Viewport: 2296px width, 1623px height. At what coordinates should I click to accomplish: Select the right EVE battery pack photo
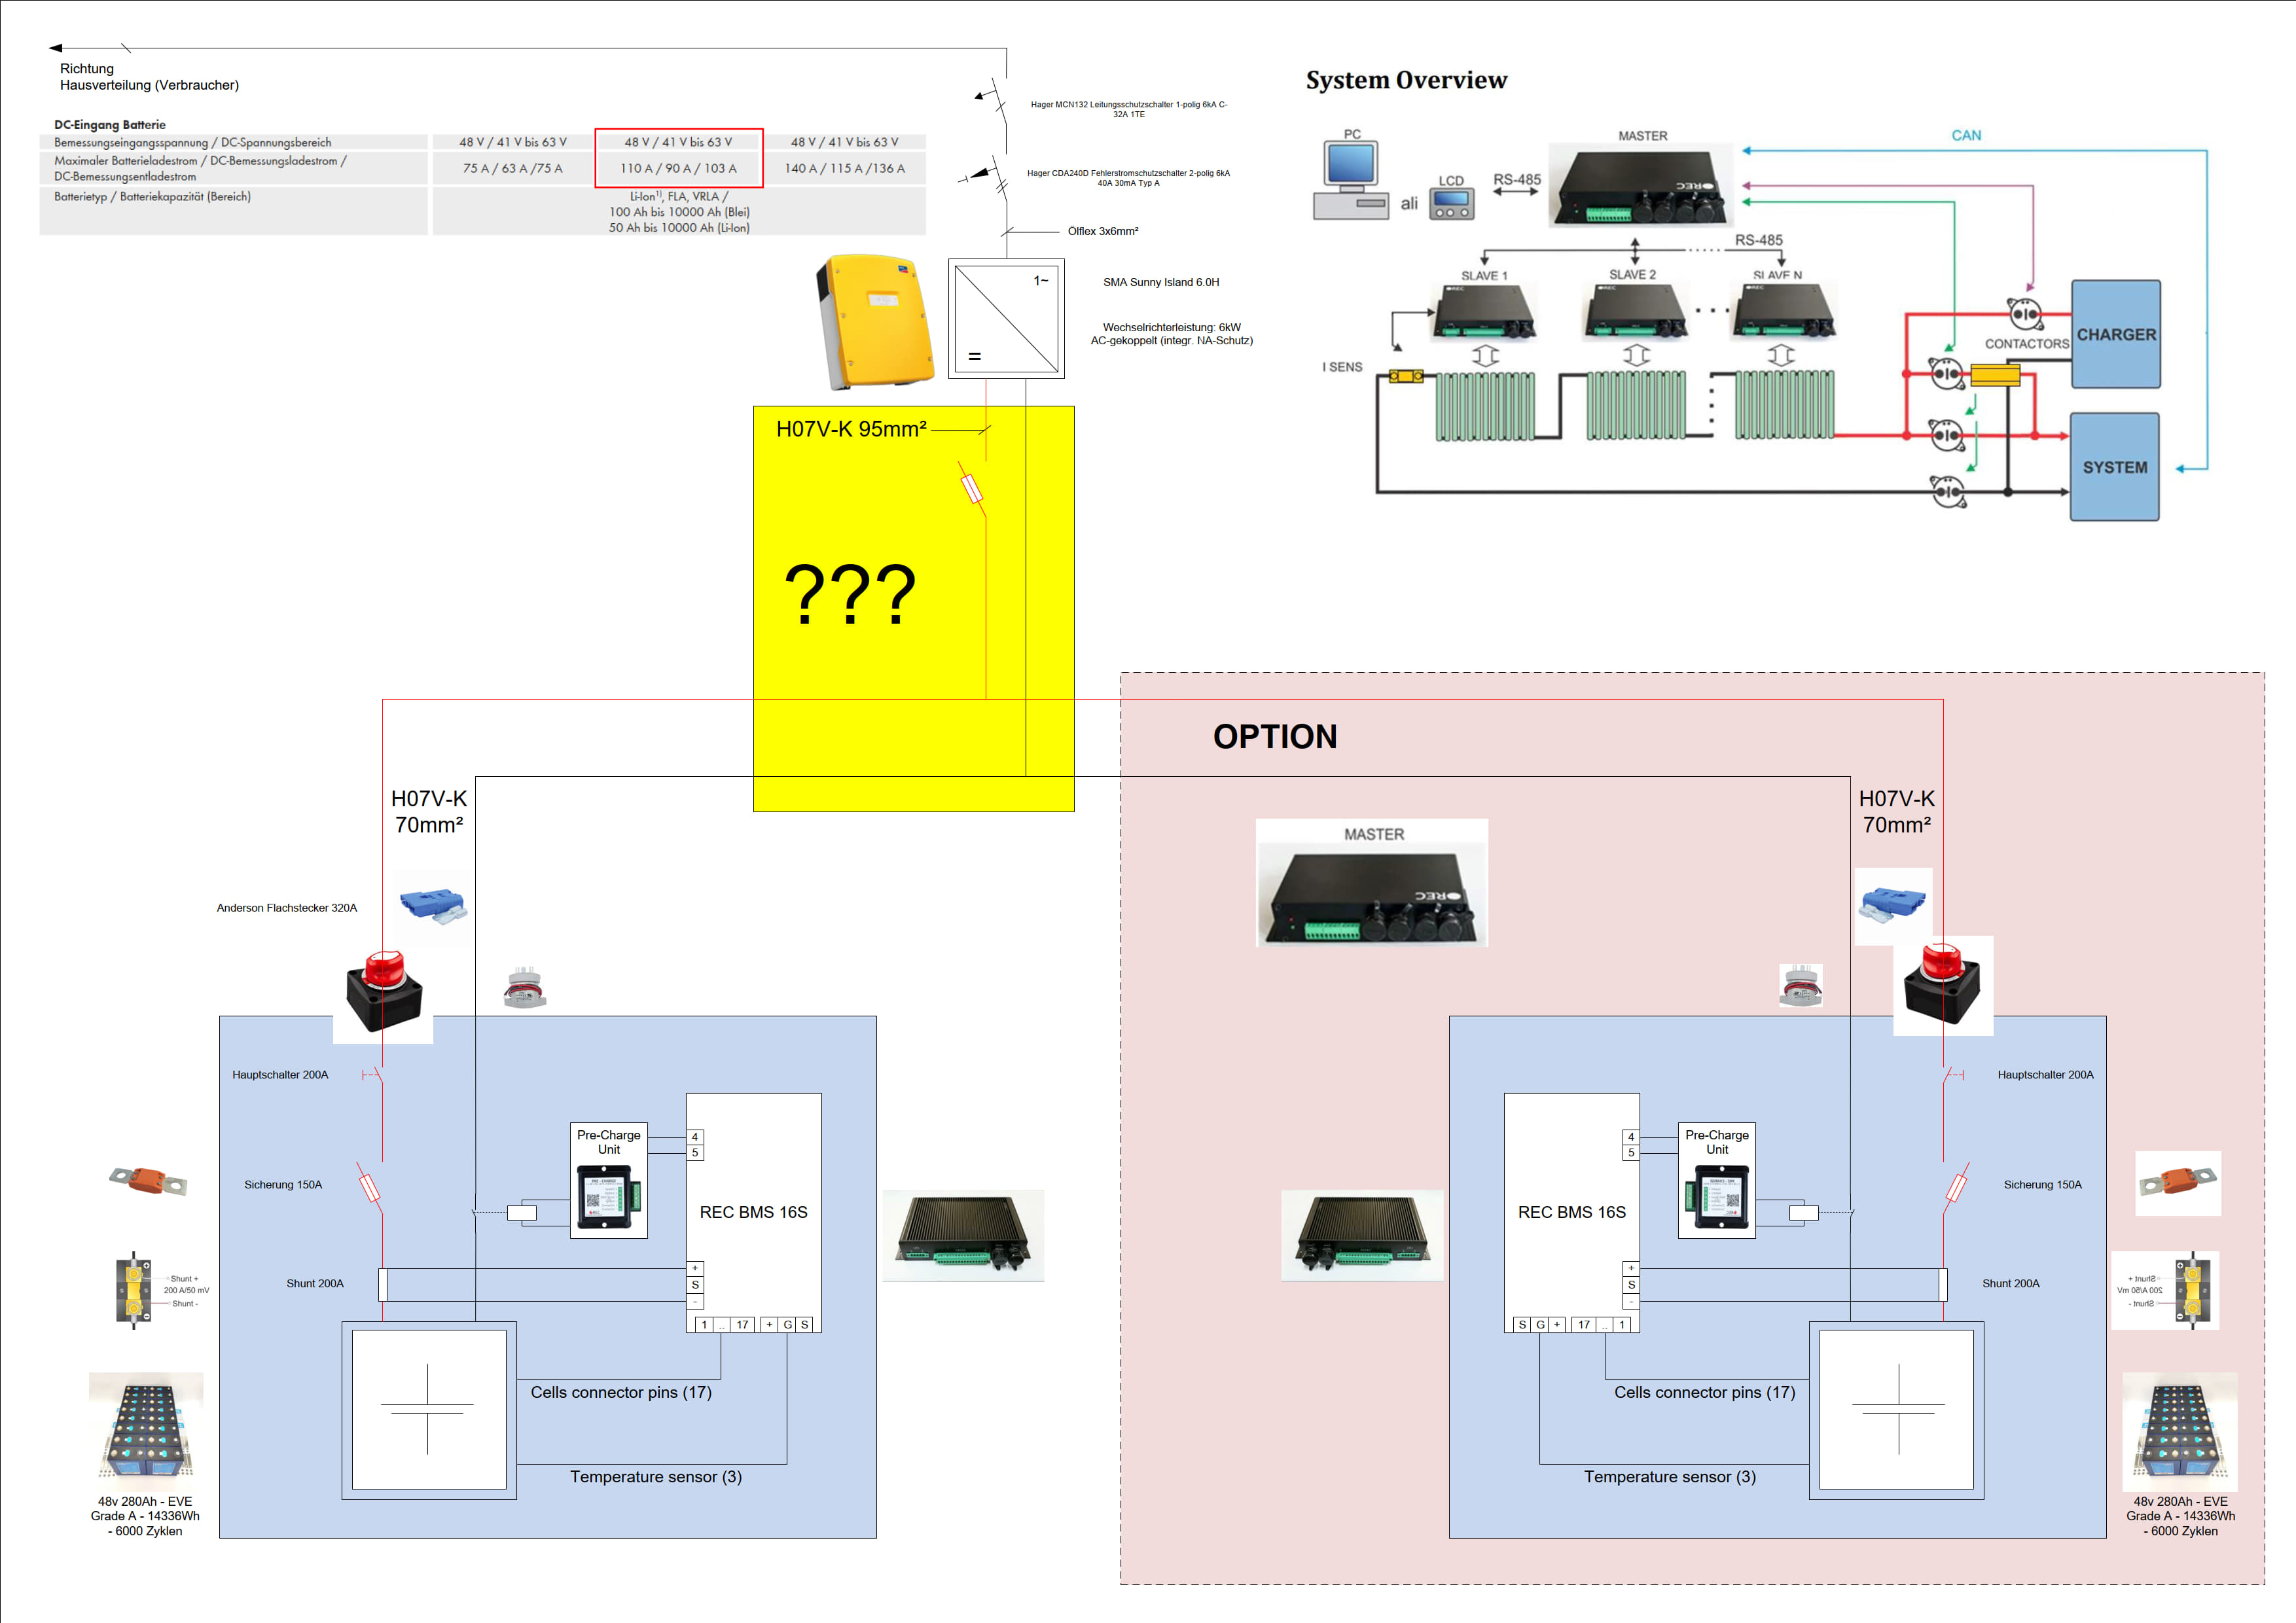(x=2180, y=1431)
